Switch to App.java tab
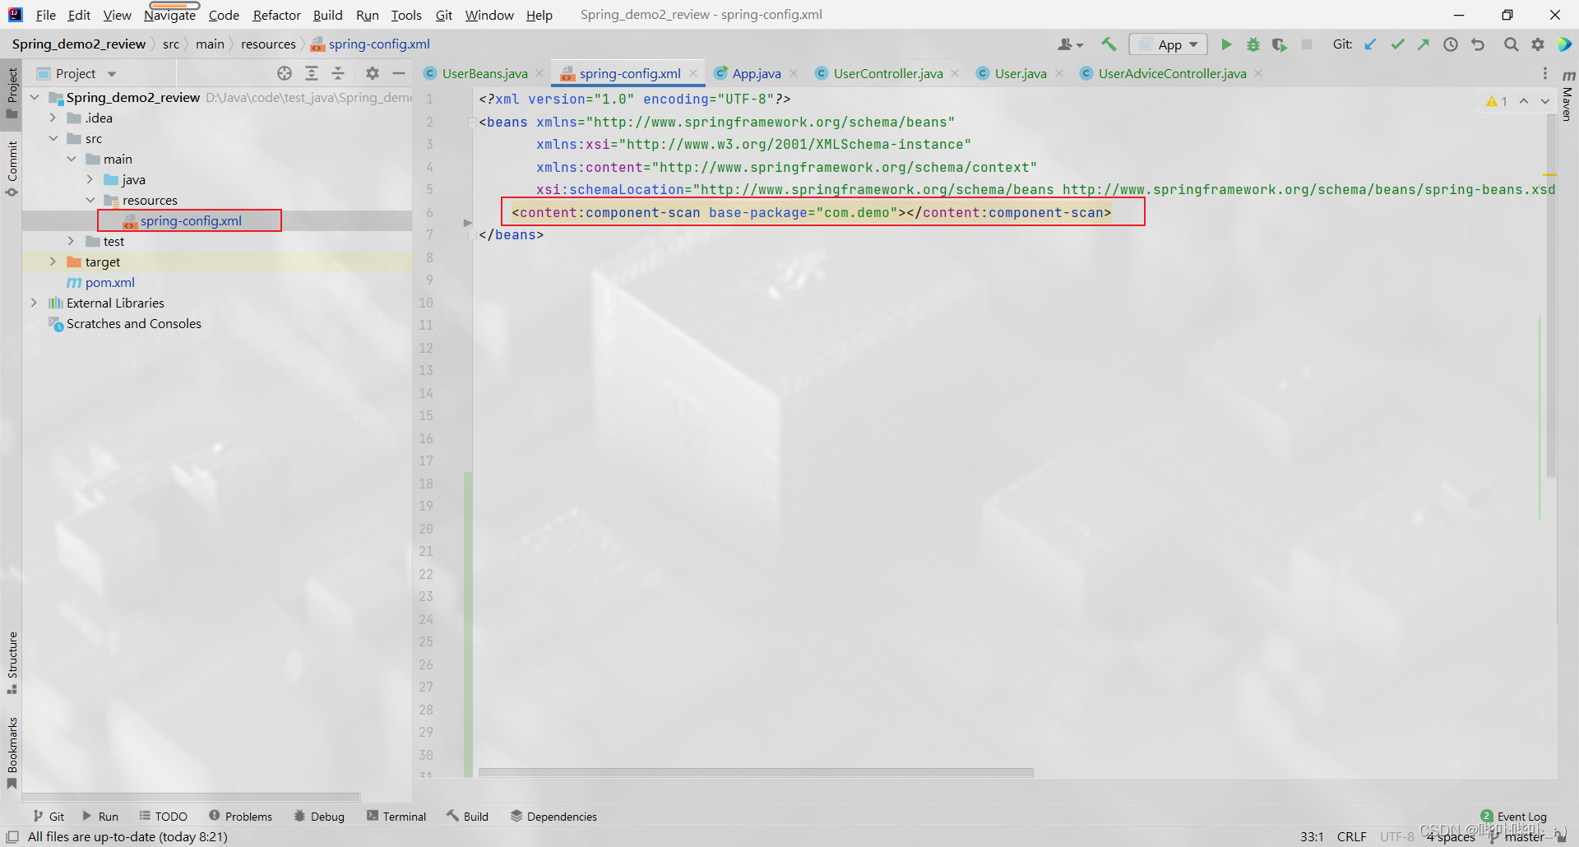1579x847 pixels. click(756, 73)
